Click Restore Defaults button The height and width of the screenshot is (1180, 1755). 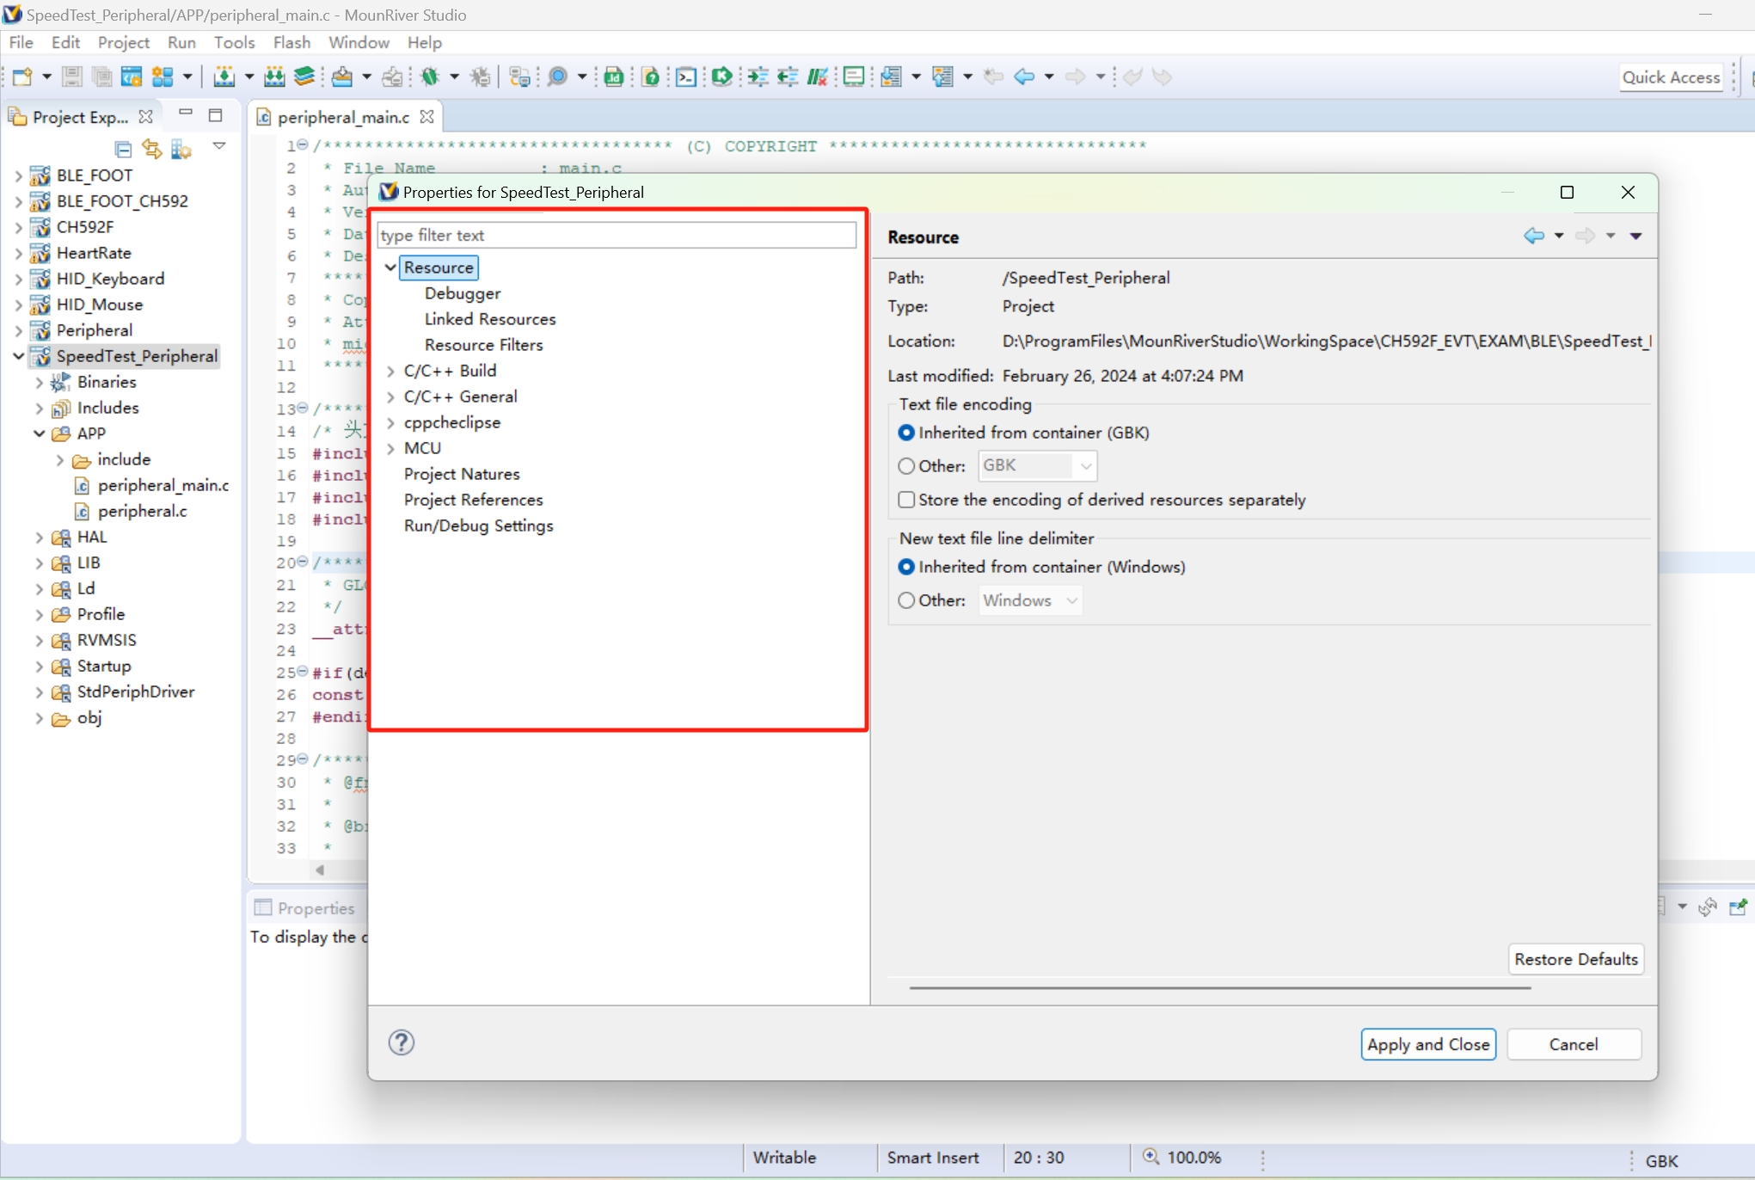point(1576,959)
